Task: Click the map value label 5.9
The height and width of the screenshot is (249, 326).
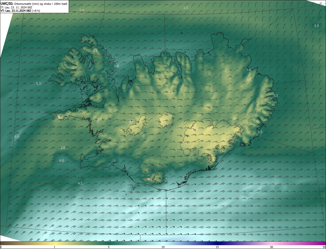Action: coord(38,84)
